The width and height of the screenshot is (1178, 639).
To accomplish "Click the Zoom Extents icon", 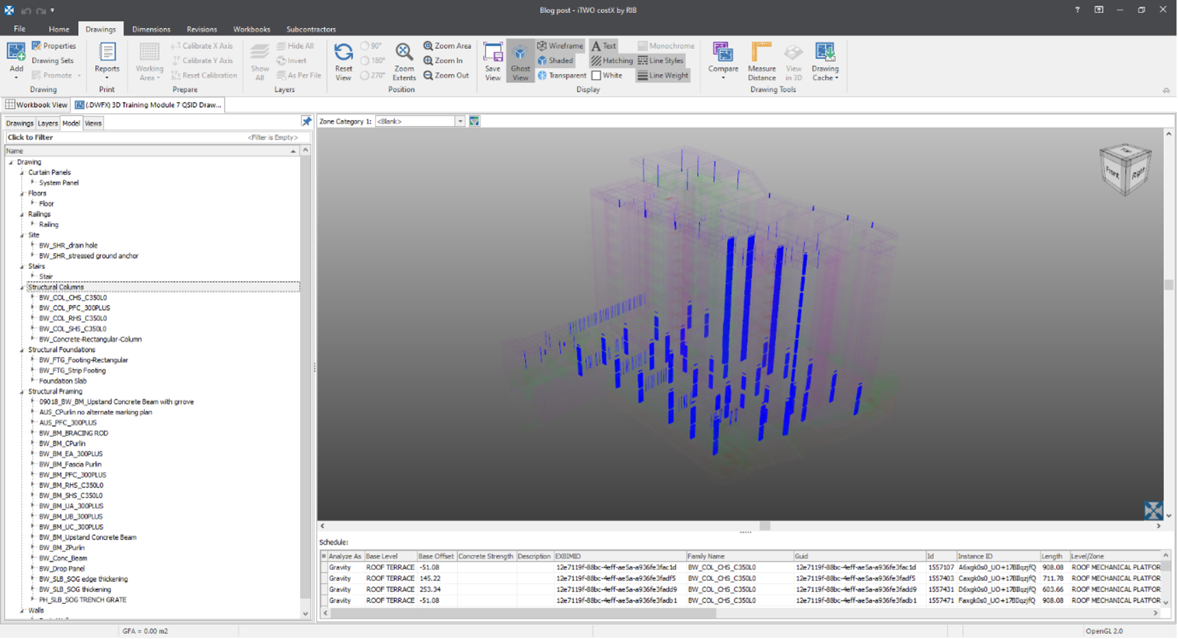I will [x=404, y=53].
